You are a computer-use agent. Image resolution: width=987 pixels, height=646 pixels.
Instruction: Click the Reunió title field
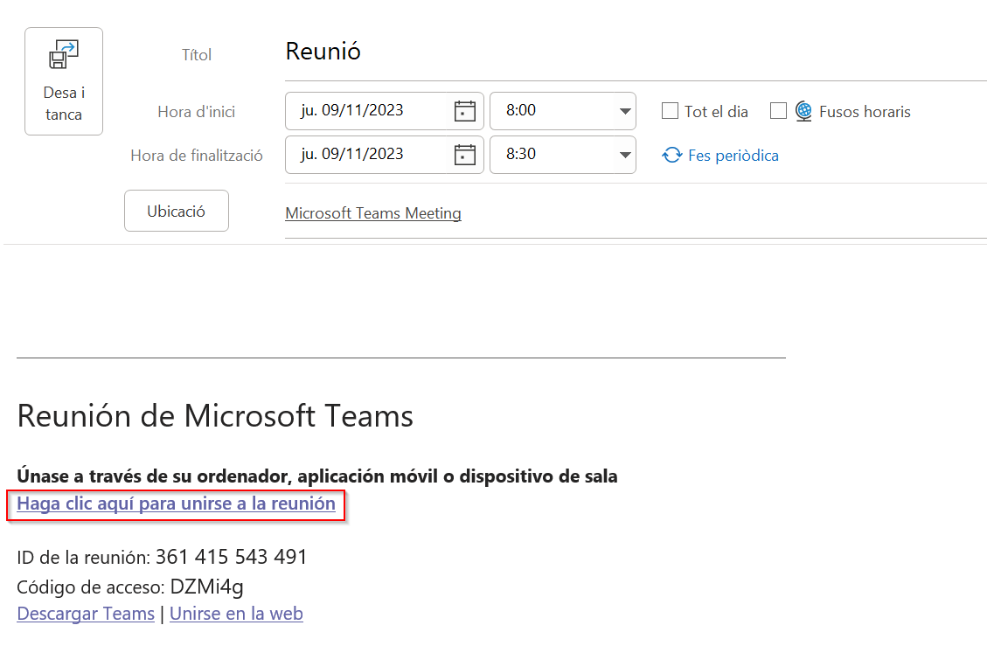click(636, 52)
